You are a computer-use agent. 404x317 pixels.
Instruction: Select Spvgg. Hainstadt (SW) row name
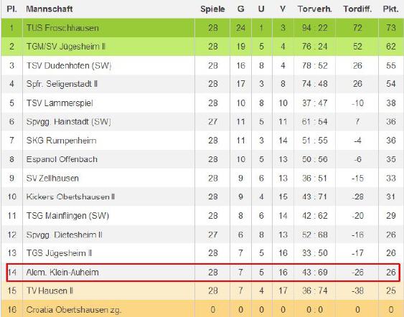point(69,121)
